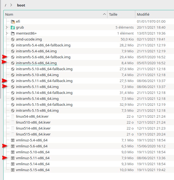Click icon of initramfs-5.4-x86_64-fallback.img
This screenshot has width=174, height=180.
pyautogui.click(x=13, y=45)
